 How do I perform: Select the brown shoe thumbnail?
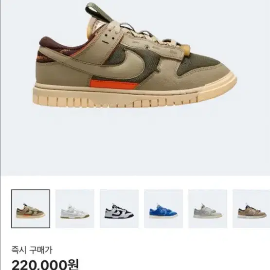(251, 209)
